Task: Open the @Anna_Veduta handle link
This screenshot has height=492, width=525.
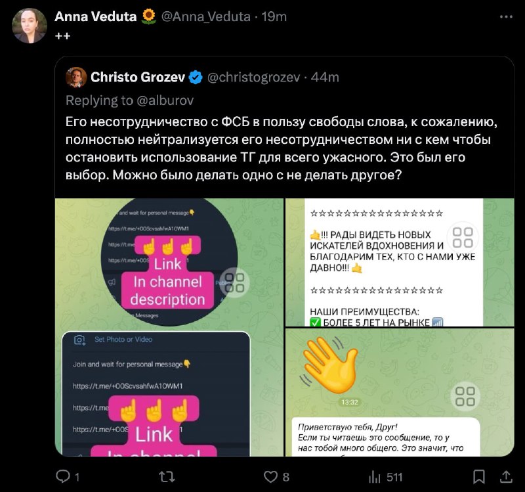Action: pyautogui.click(x=206, y=16)
